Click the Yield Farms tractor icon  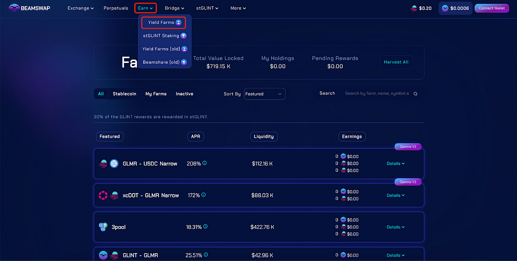tap(178, 23)
